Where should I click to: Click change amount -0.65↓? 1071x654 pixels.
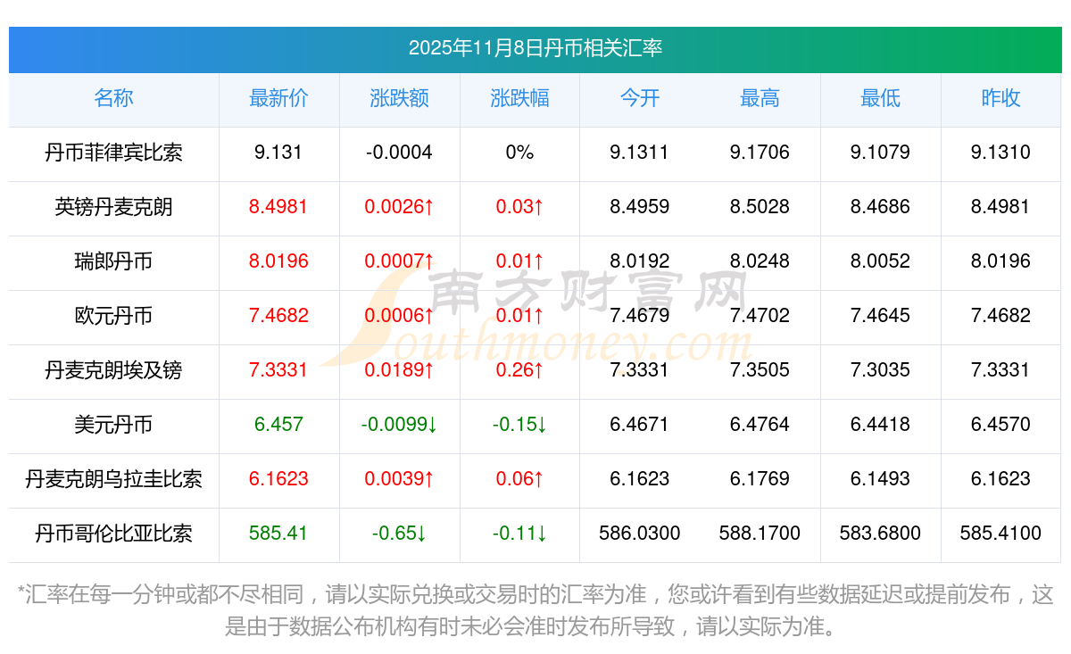pos(399,534)
